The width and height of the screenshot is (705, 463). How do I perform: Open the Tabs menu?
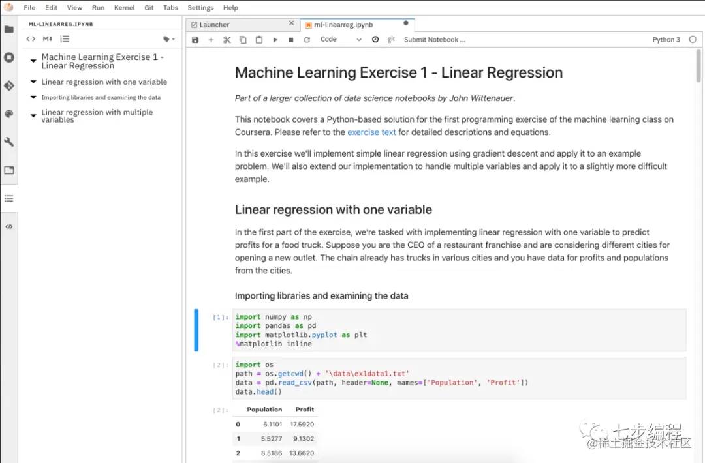coord(170,8)
